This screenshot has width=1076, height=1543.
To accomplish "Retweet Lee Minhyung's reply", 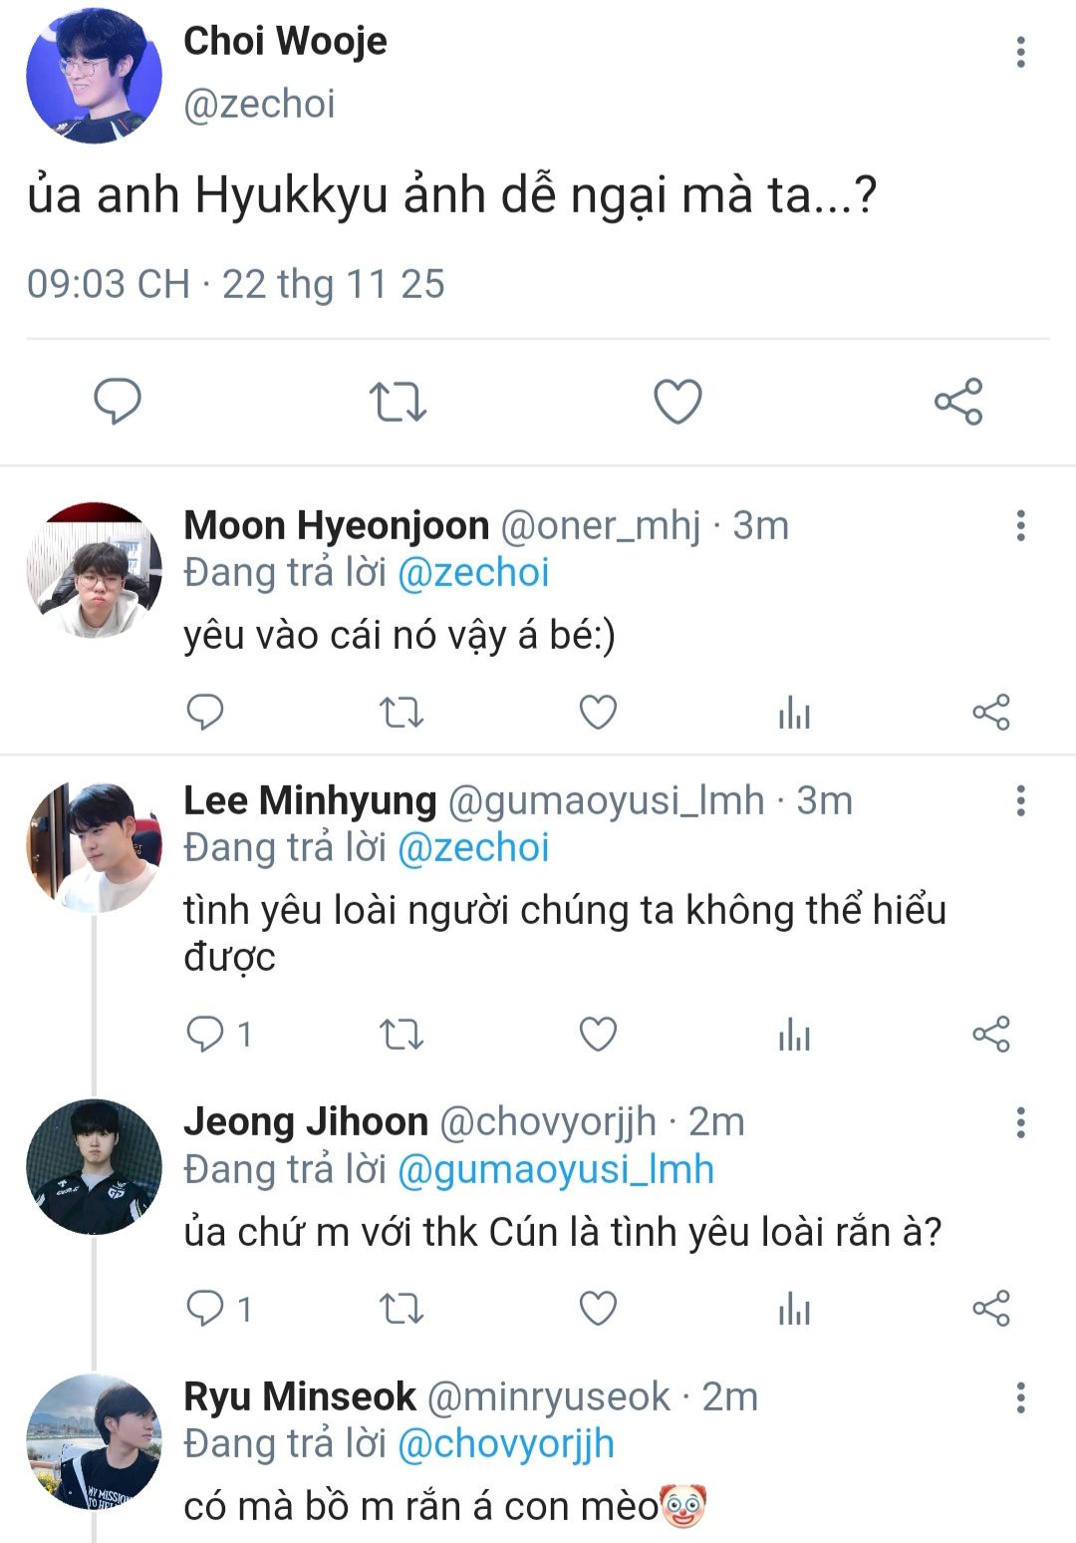I will 402,1034.
